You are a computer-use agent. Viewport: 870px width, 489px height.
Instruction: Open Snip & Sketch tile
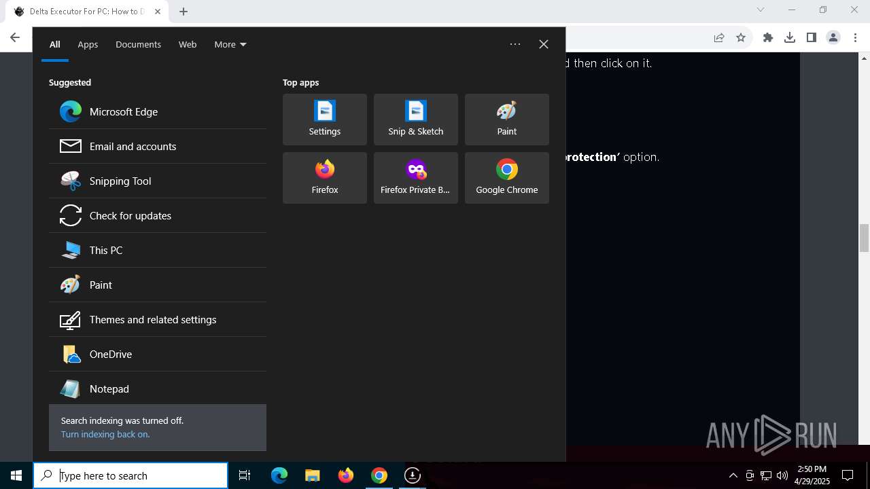point(416,120)
